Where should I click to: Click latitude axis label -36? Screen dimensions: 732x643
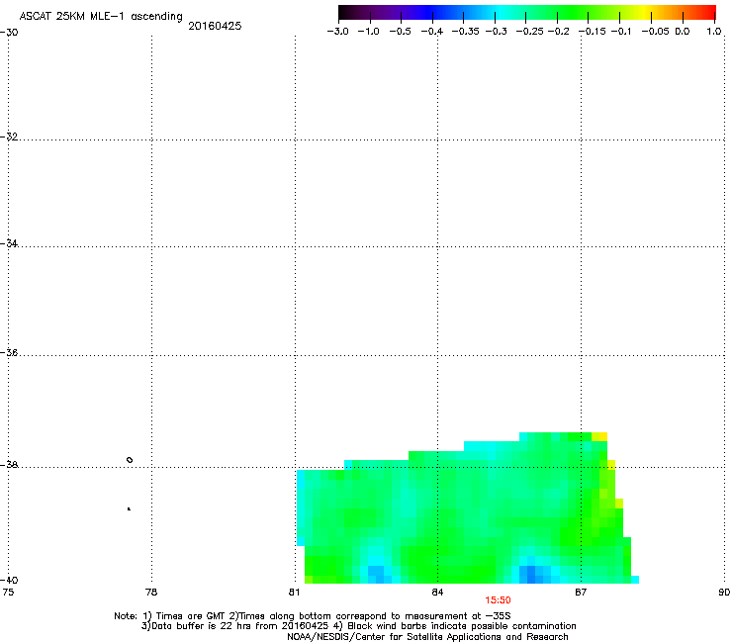tap(9, 352)
